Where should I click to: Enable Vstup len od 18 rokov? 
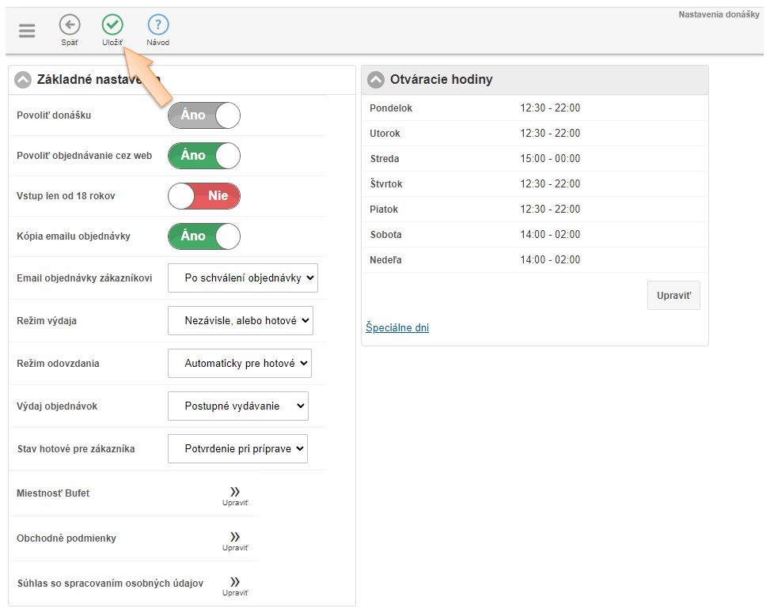[x=203, y=196]
